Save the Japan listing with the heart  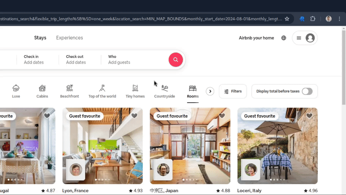tap(222, 116)
